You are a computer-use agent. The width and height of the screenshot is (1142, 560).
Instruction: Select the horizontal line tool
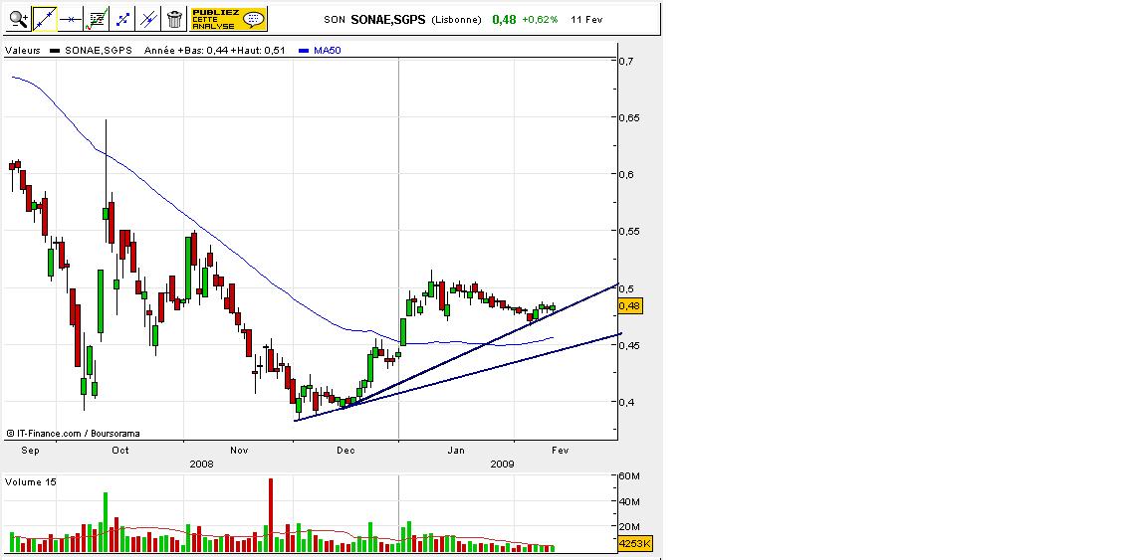tap(71, 19)
